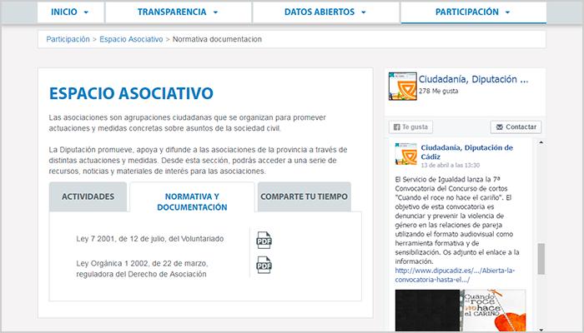Open the PDF for Ley 7 2001 del Voluntariado
The image size is (584, 333).
(x=264, y=240)
